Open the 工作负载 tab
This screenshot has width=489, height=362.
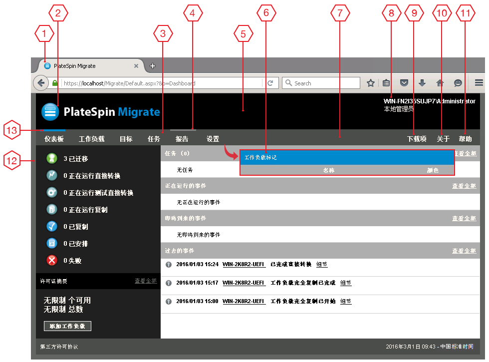click(92, 139)
